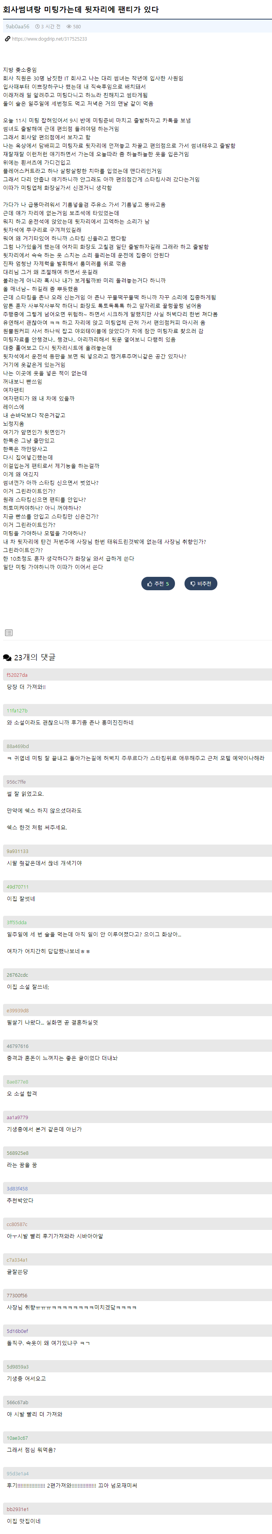Click commenter ID 10ae3c67
Screen dimensions: 272x1534
click(x=17, y=1438)
